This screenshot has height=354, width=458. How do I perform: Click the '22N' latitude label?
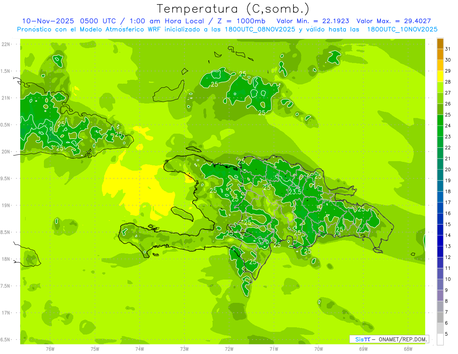(x=5, y=44)
